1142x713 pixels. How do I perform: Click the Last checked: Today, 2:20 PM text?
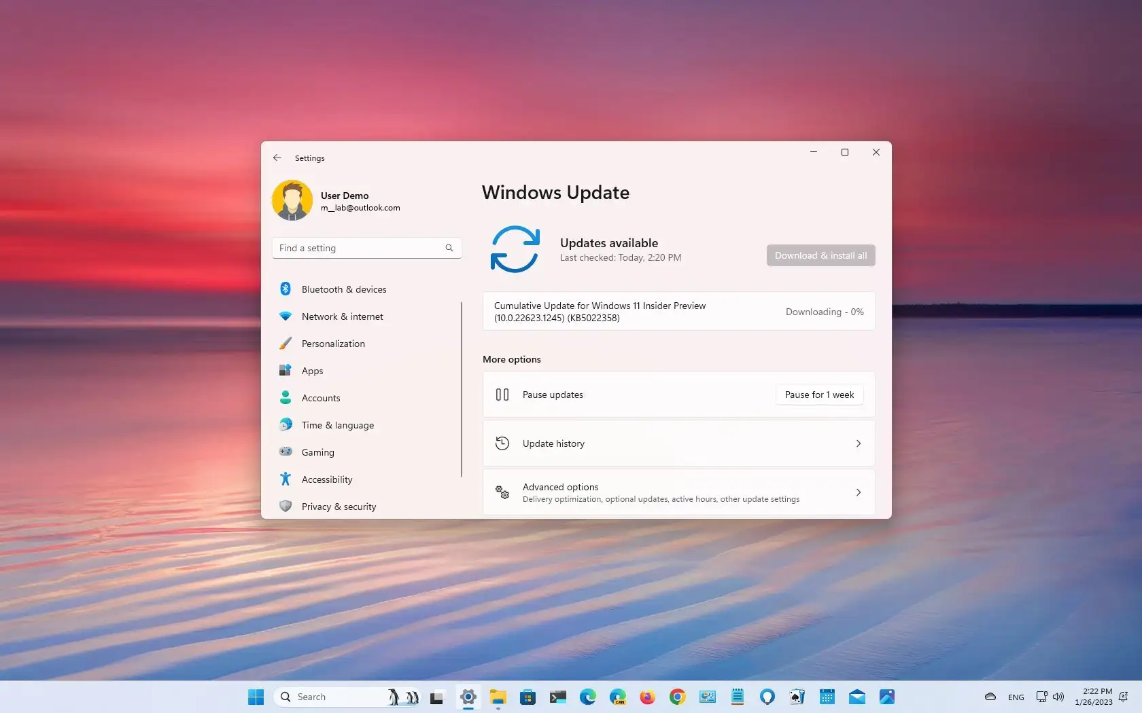(x=621, y=257)
